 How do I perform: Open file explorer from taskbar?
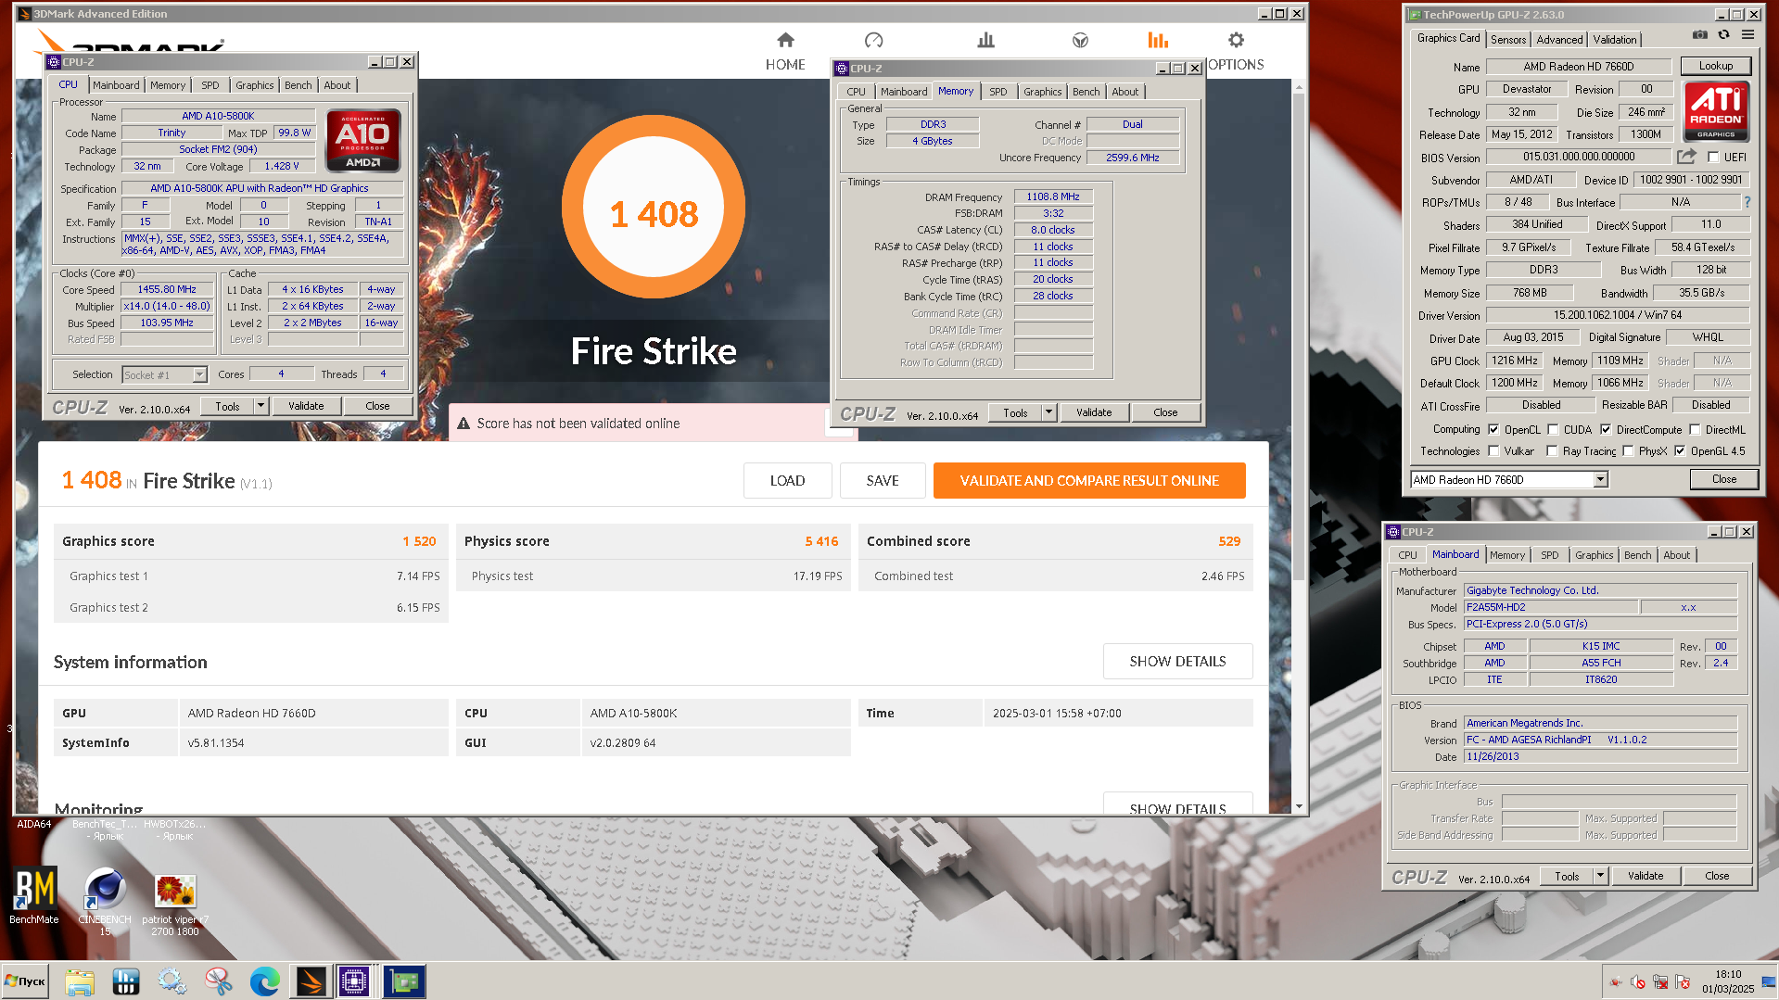(80, 981)
